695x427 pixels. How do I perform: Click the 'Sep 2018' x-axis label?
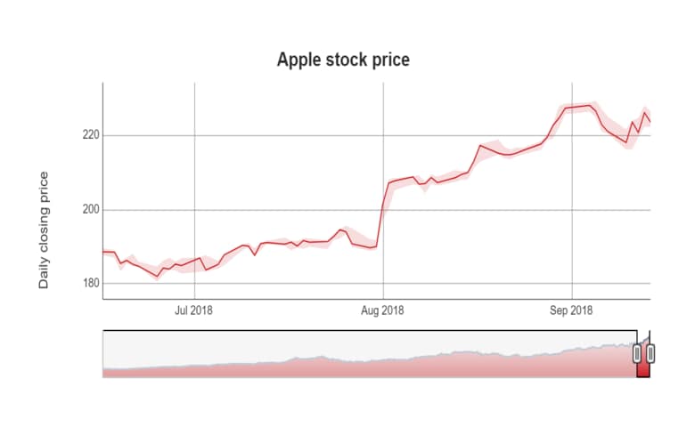571,310
